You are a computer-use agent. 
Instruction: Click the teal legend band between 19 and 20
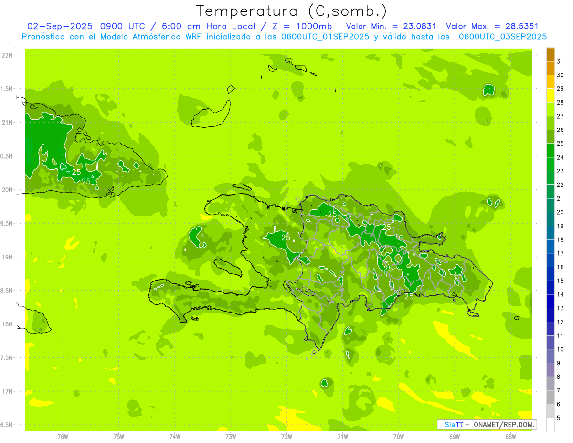tap(551, 219)
